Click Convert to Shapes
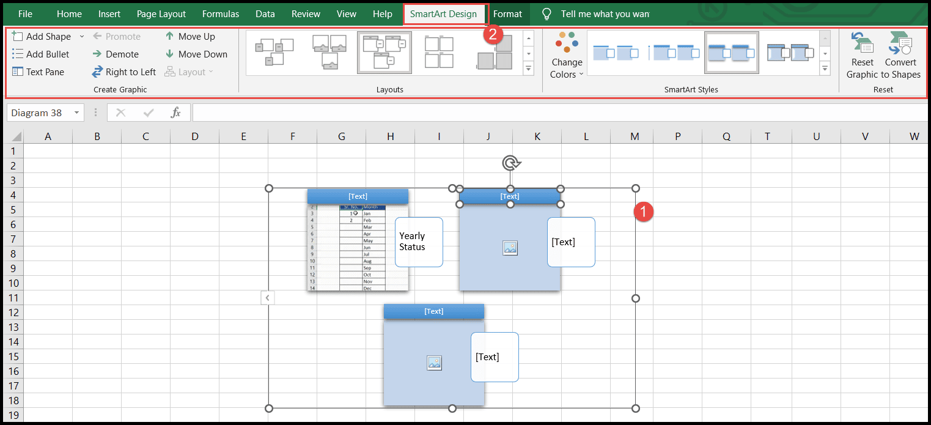This screenshot has width=931, height=425. pos(900,54)
